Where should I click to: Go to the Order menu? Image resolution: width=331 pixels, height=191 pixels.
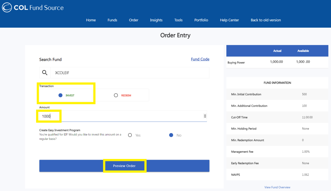pos(134,20)
